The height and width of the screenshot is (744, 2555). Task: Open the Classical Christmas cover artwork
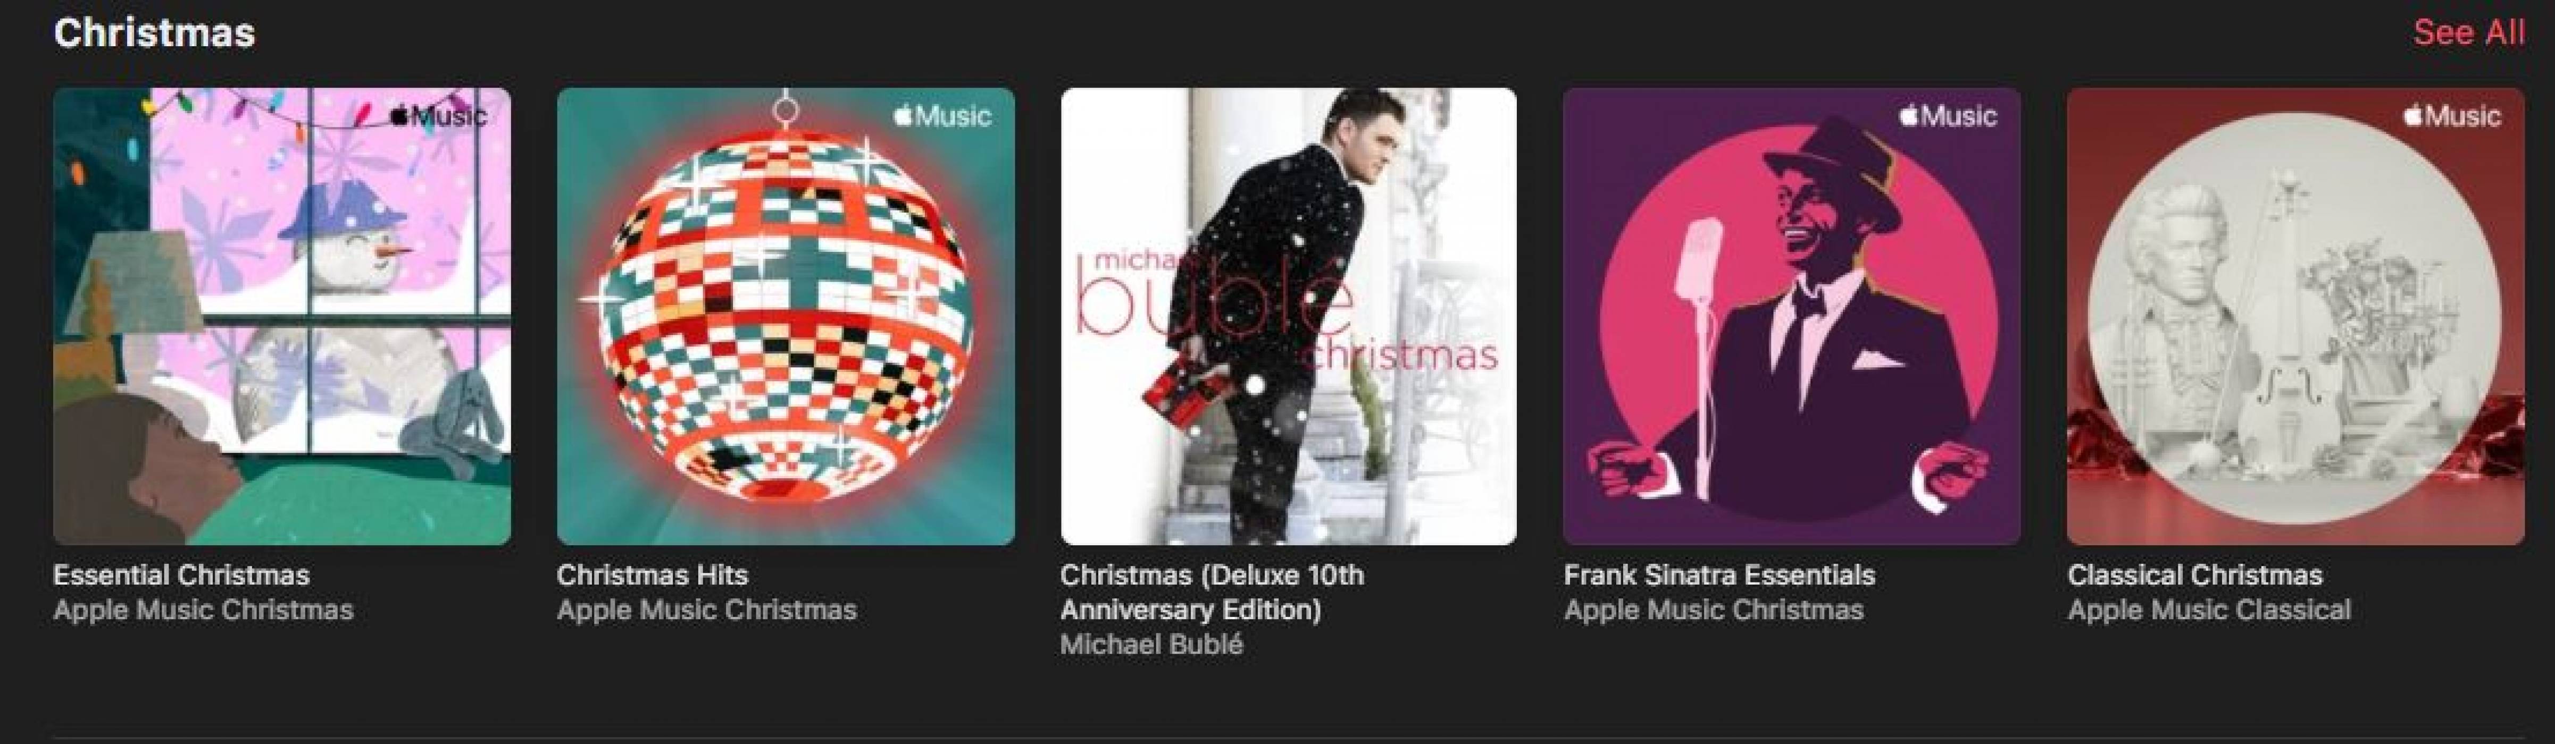click(x=2295, y=316)
